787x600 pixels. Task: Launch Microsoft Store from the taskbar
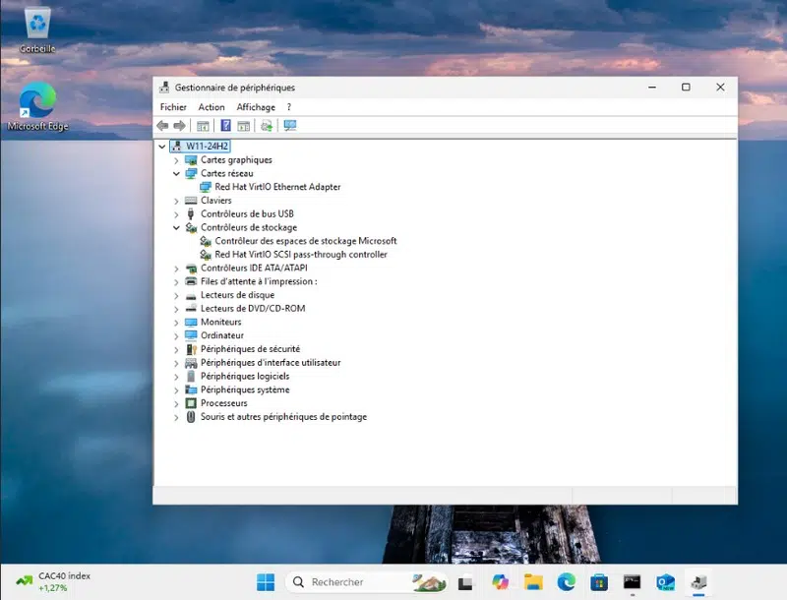tap(598, 582)
